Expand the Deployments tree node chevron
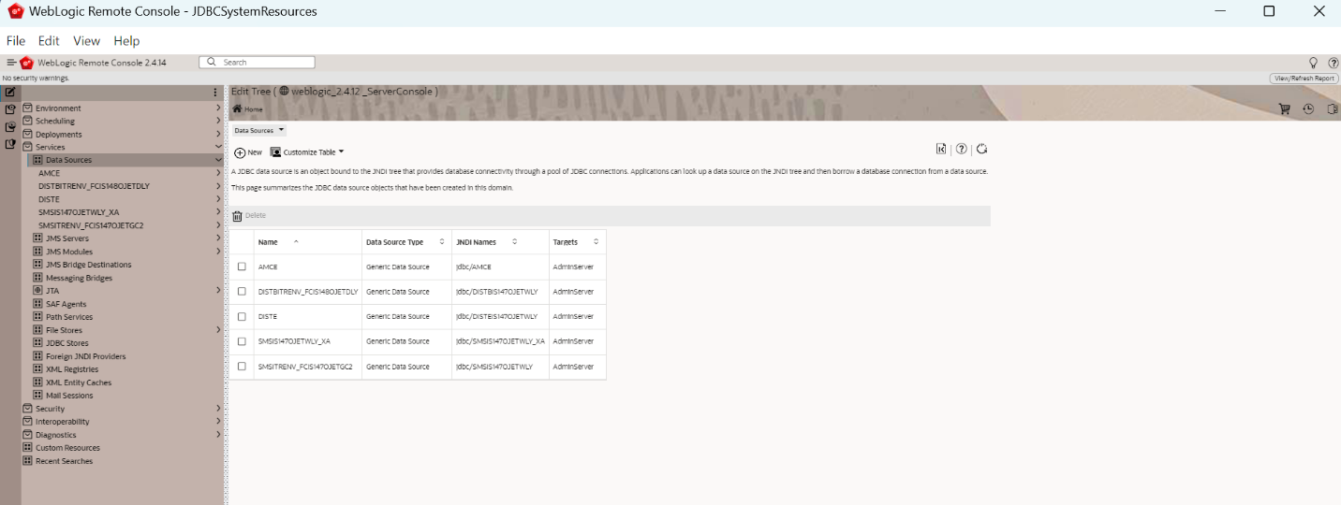 [x=218, y=134]
